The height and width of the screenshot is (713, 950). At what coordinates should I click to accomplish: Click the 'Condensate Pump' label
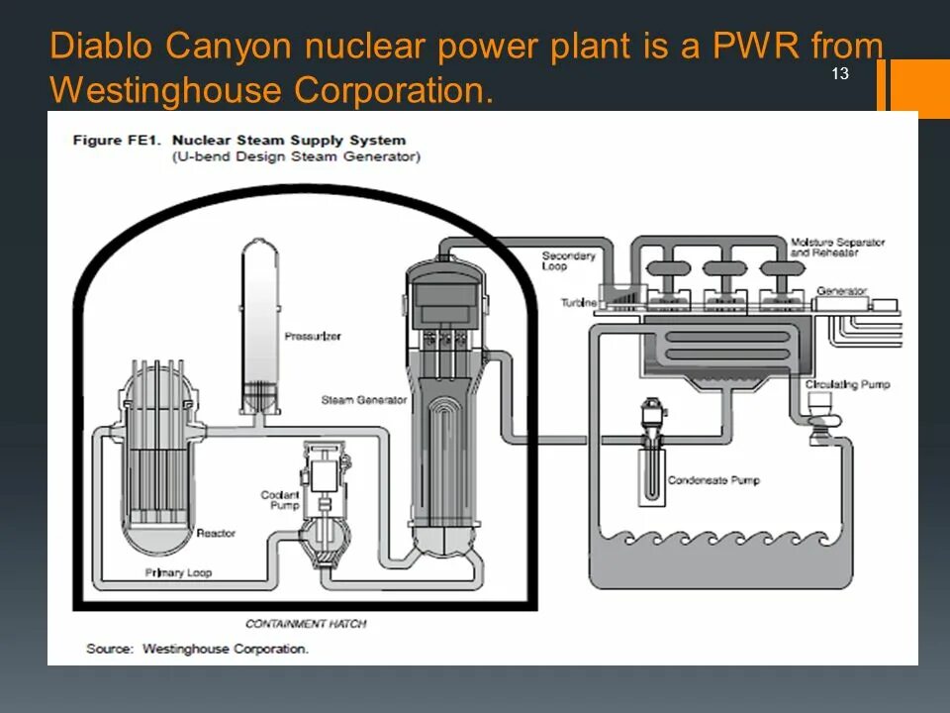pos(713,480)
